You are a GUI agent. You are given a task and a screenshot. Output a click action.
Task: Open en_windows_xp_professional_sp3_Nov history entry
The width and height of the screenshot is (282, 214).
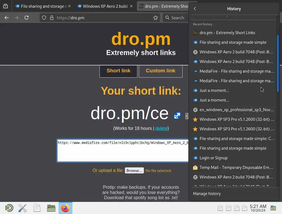point(234,110)
